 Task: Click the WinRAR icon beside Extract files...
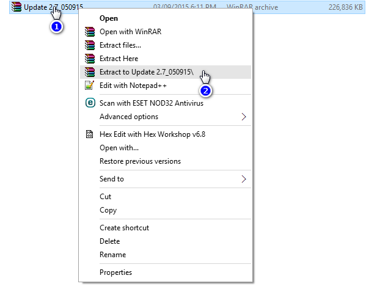tap(90, 45)
